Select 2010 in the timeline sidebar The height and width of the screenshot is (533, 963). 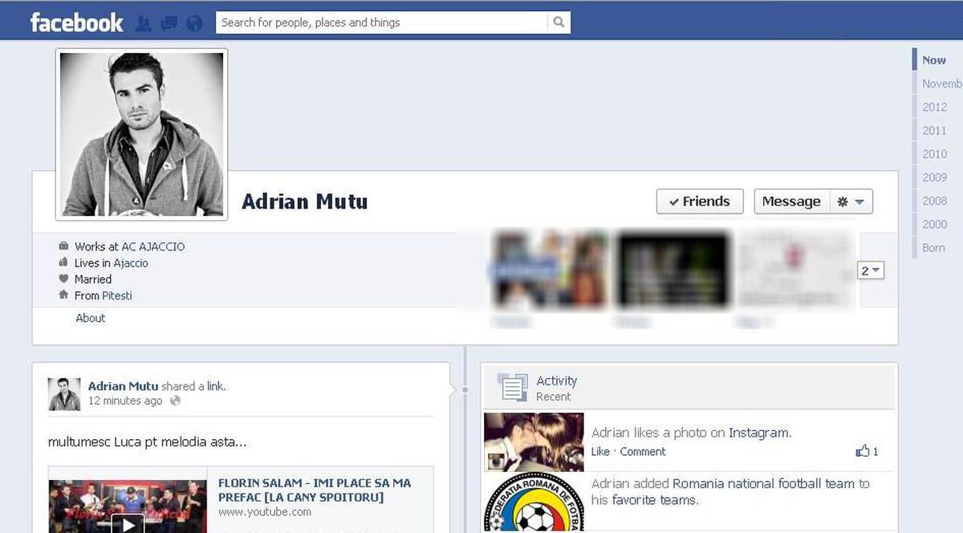pos(934,153)
